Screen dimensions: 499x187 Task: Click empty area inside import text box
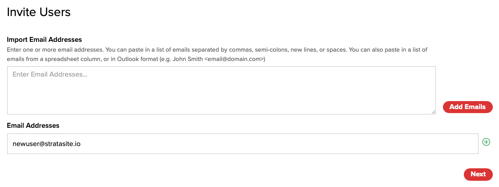(x=221, y=96)
